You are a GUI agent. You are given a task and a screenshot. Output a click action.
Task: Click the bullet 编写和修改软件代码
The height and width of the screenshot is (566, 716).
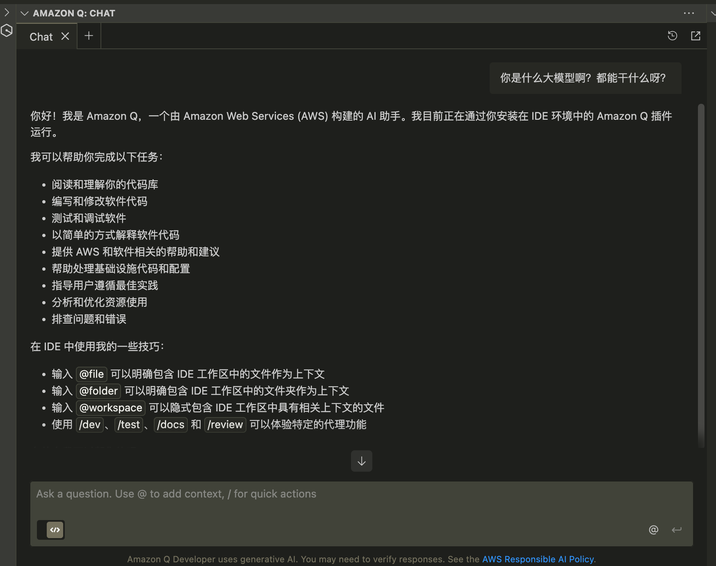tap(100, 201)
